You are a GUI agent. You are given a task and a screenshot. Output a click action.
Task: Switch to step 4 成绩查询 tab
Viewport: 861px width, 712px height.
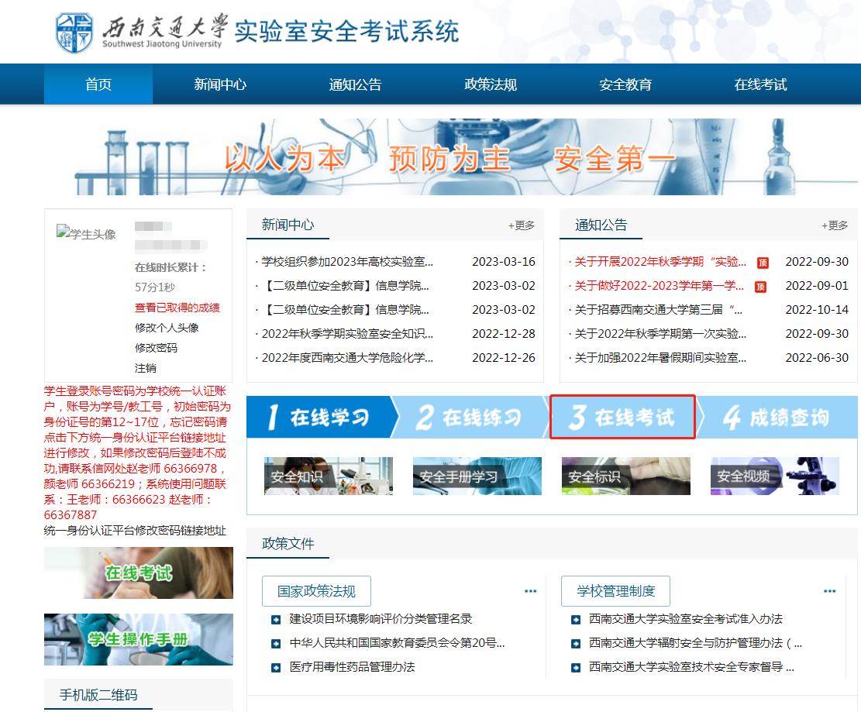775,418
